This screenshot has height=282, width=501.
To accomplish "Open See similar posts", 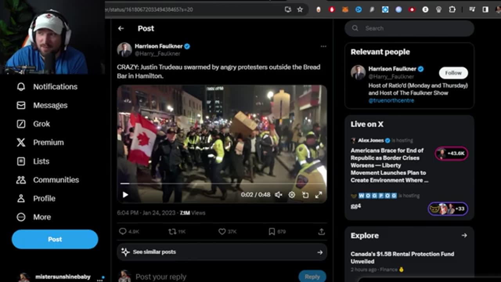I will (222, 252).
